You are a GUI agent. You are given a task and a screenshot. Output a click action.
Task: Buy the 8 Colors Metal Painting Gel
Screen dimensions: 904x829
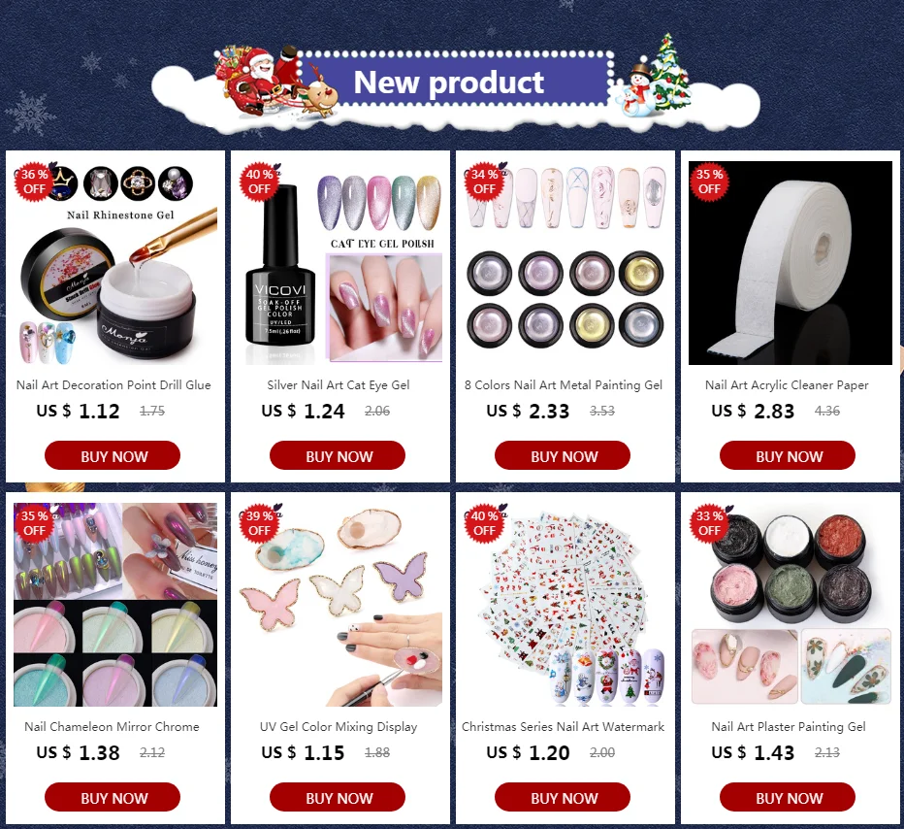563,455
